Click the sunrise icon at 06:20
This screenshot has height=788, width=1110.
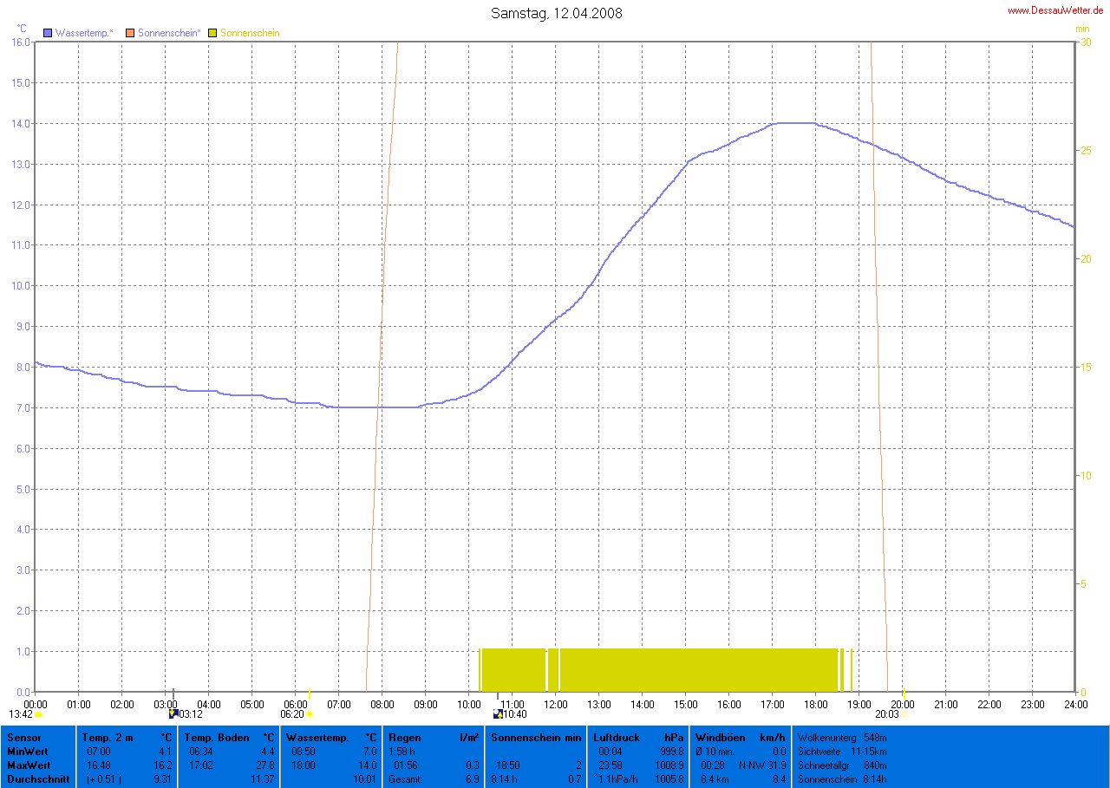(309, 714)
